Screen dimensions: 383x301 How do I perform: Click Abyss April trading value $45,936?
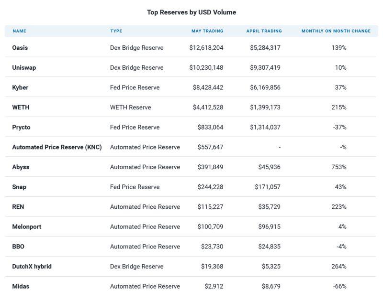(269, 167)
